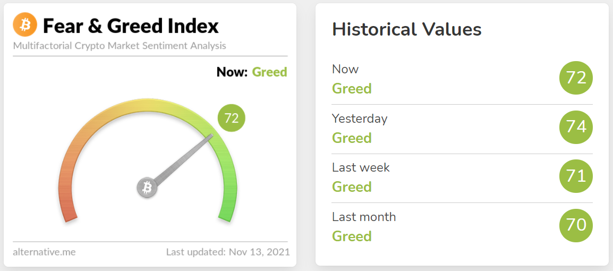Click the Historical Values heading
613x271 pixels.
click(406, 30)
